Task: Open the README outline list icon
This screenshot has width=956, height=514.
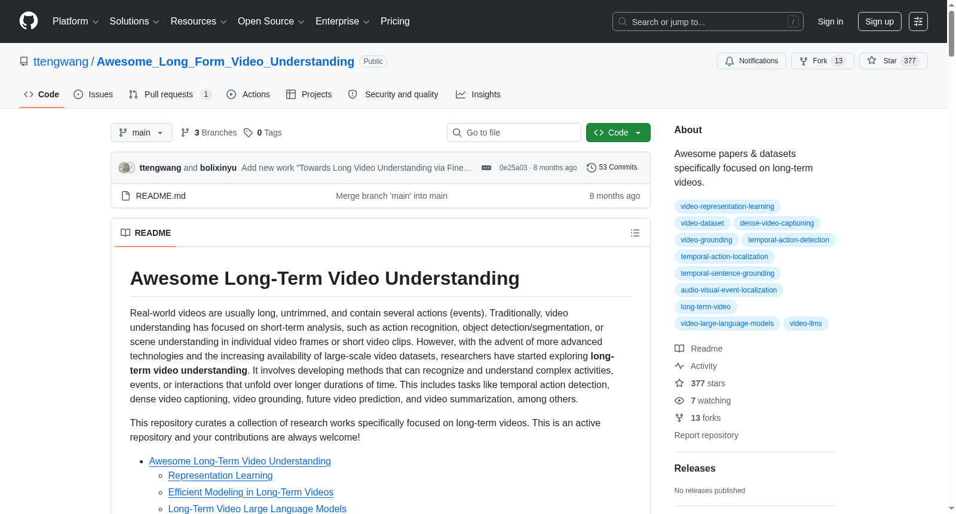Action: coord(635,233)
